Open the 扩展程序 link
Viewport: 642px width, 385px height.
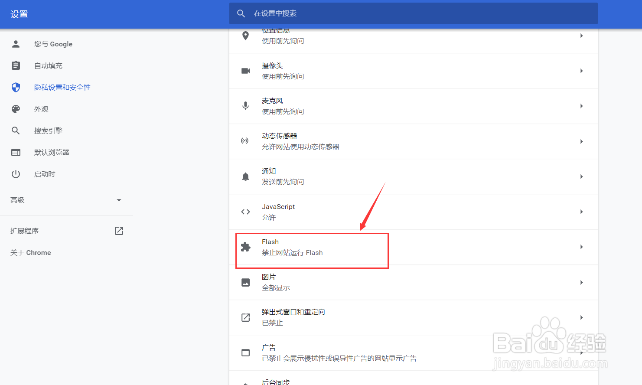pos(25,231)
